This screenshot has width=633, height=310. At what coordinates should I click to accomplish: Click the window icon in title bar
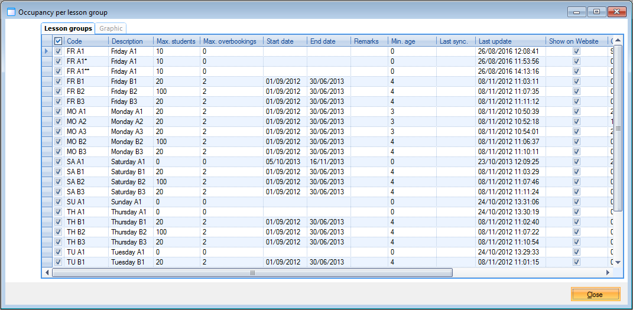pos(11,12)
